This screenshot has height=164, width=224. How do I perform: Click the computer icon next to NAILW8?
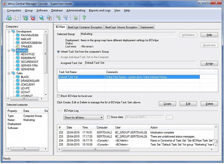coord(18,39)
